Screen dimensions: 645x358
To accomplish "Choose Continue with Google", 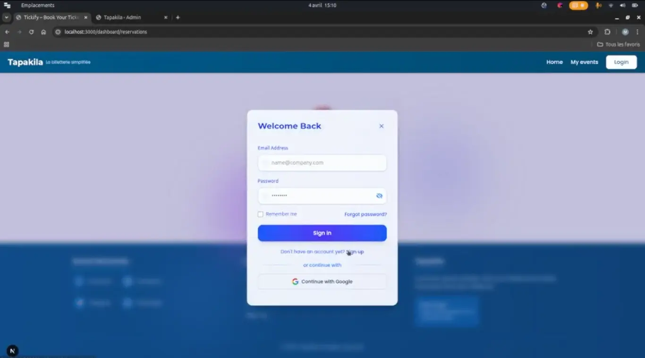I will [322, 281].
